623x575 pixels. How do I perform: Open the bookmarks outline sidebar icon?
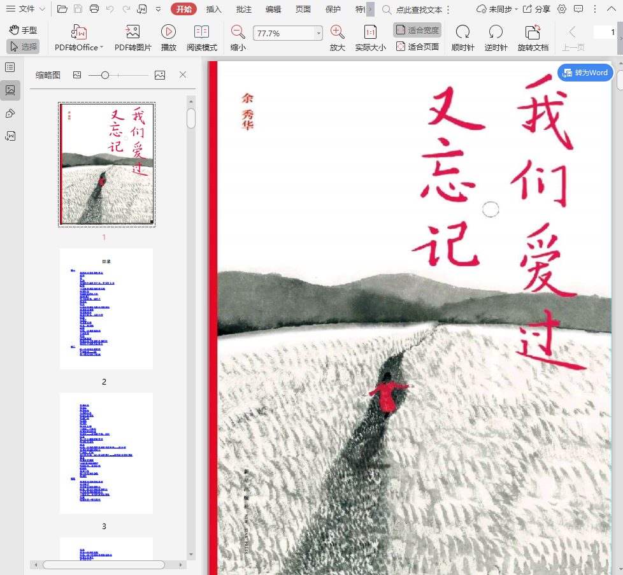pos(10,67)
